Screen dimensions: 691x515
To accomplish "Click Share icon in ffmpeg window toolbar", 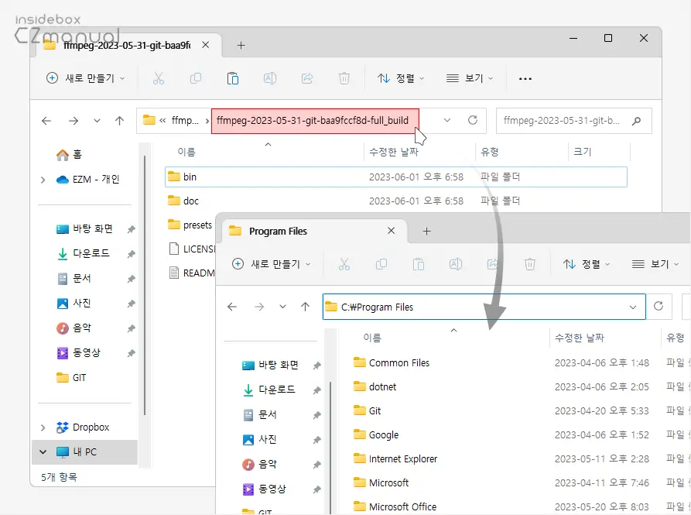I will [x=306, y=78].
